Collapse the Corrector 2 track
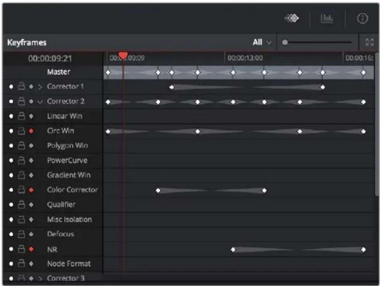This screenshot has width=380, height=286. (40, 101)
